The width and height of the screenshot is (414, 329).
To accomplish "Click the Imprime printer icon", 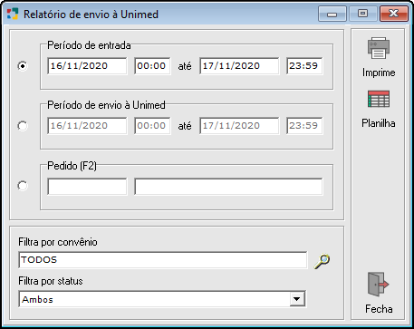I will (x=379, y=48).
